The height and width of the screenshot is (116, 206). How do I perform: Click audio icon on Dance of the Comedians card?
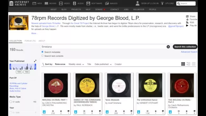(75, 112)
